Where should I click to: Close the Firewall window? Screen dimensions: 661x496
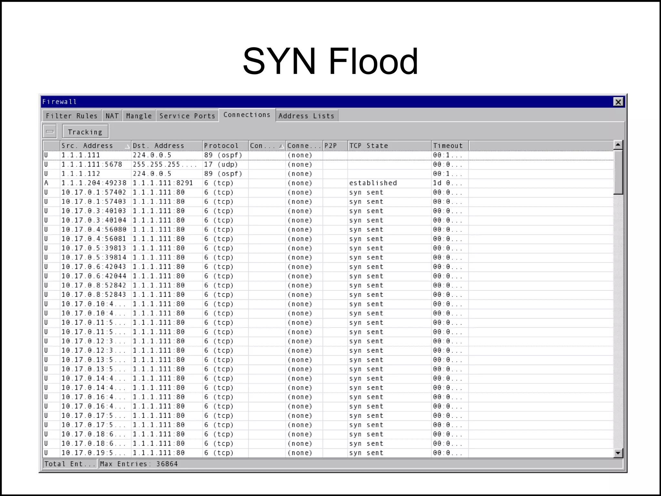tap(618, 102)
